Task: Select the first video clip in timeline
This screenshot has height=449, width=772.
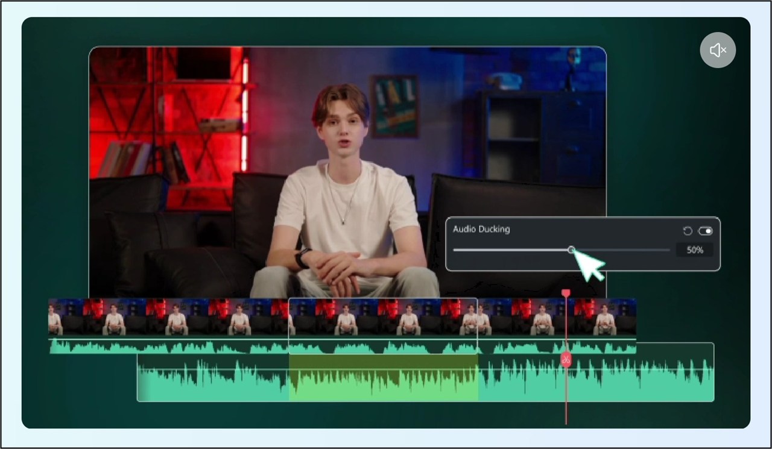Action: 168,316
